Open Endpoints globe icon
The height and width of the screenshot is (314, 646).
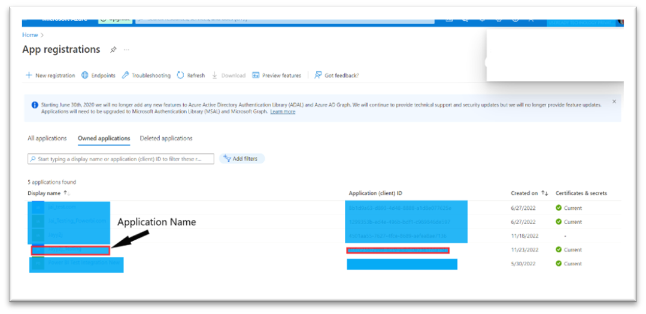pyautogui.click(x=85, y=76)
